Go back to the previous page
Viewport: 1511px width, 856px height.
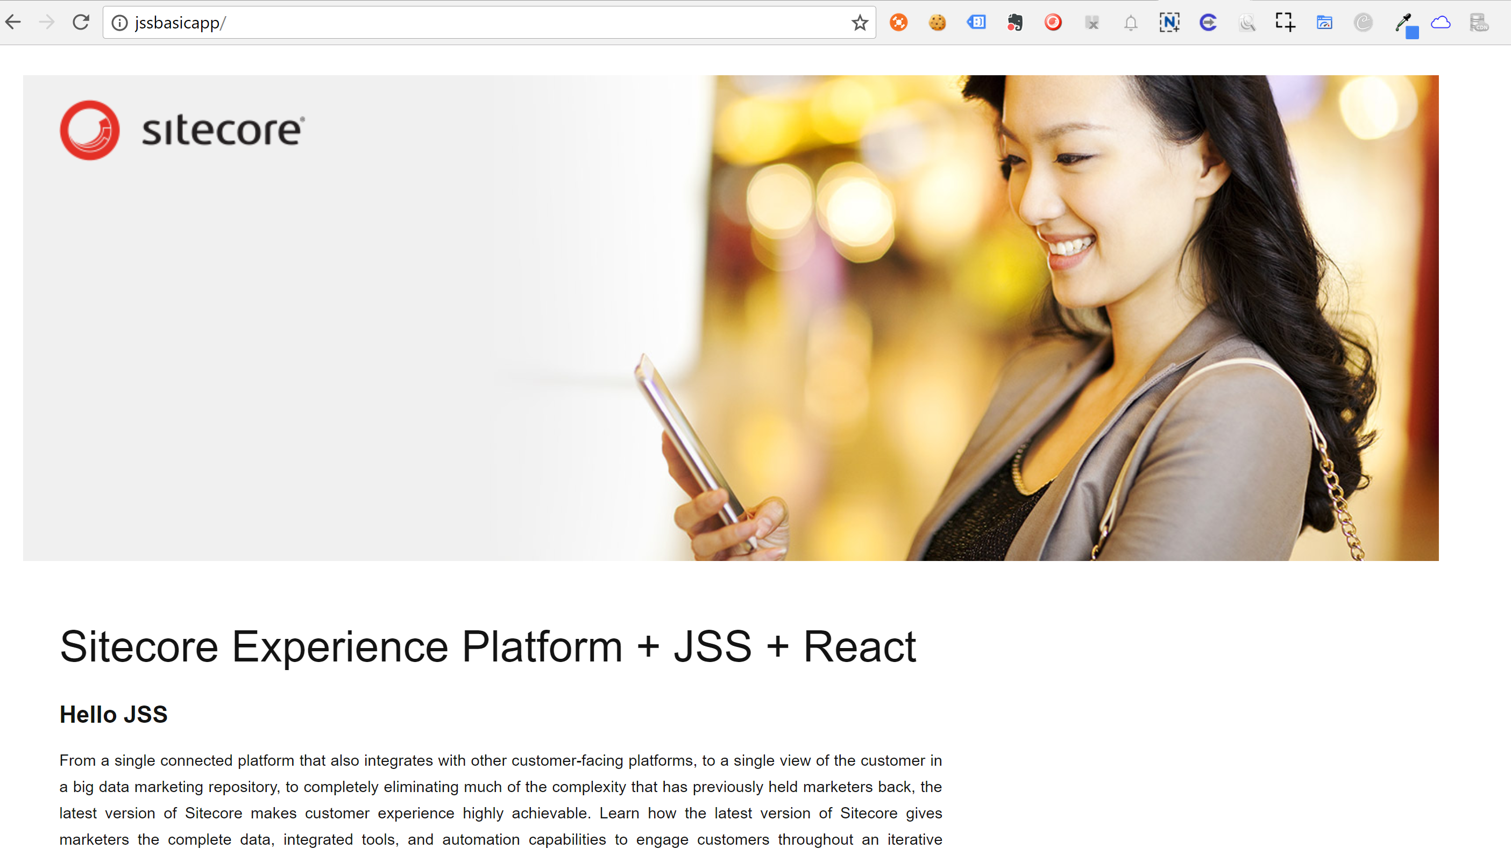pos(13,23)
